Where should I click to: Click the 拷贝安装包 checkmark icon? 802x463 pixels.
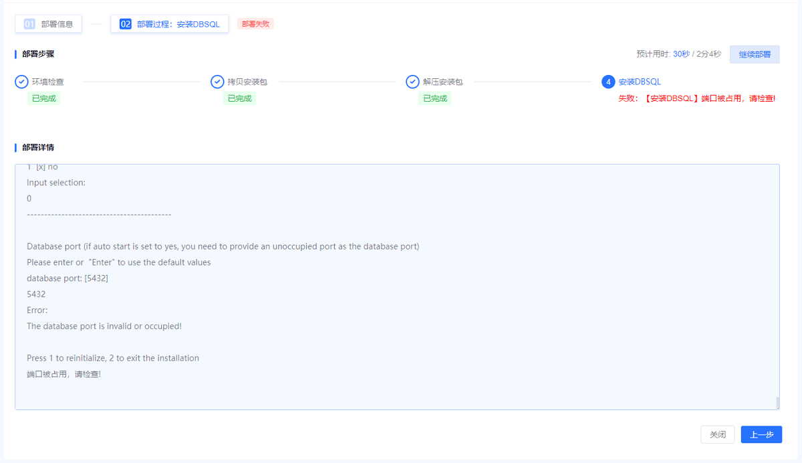[217, 82]
